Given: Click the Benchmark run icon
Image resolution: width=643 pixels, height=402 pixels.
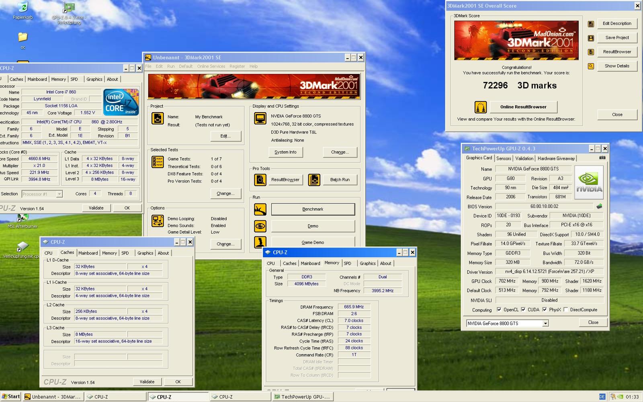Looking at the screenshot, I should click(260, 209).
